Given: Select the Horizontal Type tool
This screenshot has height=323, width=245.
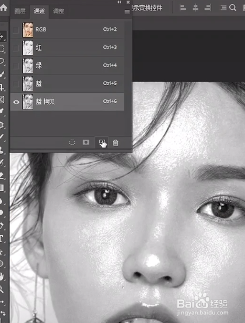Looking at the screenshot, I should pos(2,239).
